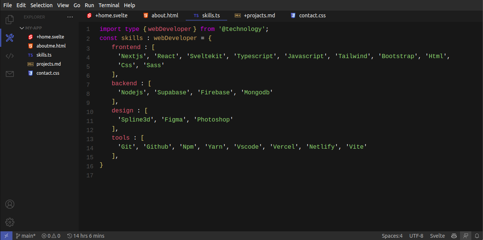Screen dimensions: 483x240
Task: Click the remote window icon in status bar
Action: tap(6, 236)
